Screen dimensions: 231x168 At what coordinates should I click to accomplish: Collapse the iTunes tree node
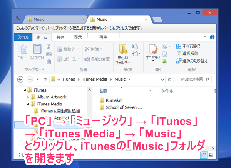coord(25,90)
